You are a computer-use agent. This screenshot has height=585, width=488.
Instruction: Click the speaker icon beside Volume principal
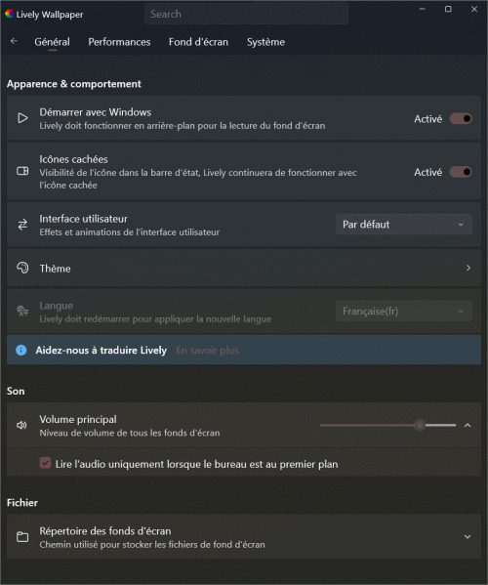[22, 425]
